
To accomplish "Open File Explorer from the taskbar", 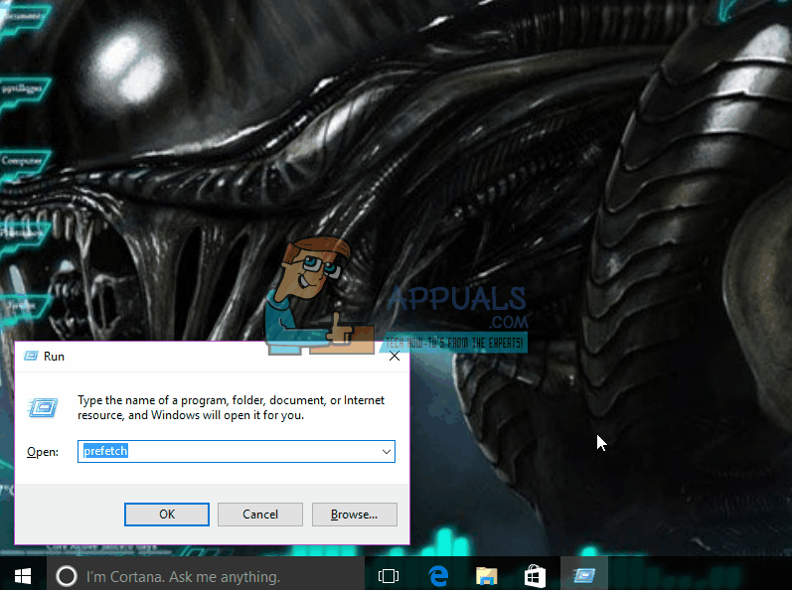I will (486, 576).
